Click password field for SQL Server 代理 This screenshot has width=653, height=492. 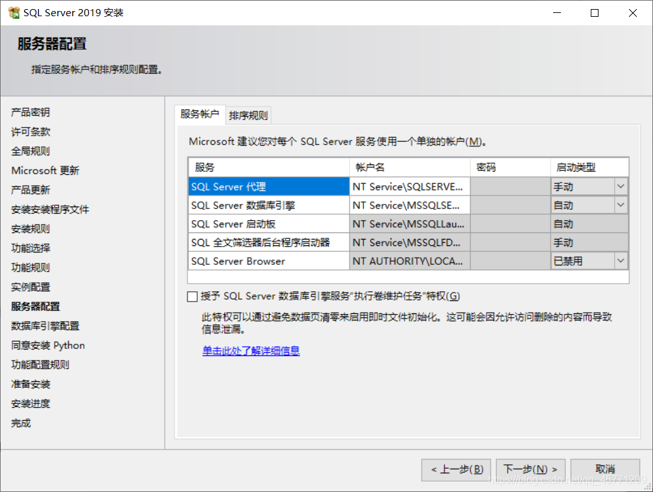510,186
